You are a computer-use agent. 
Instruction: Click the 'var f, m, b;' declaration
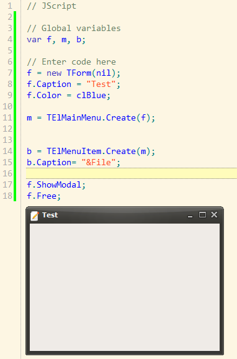tap(56, 40)
